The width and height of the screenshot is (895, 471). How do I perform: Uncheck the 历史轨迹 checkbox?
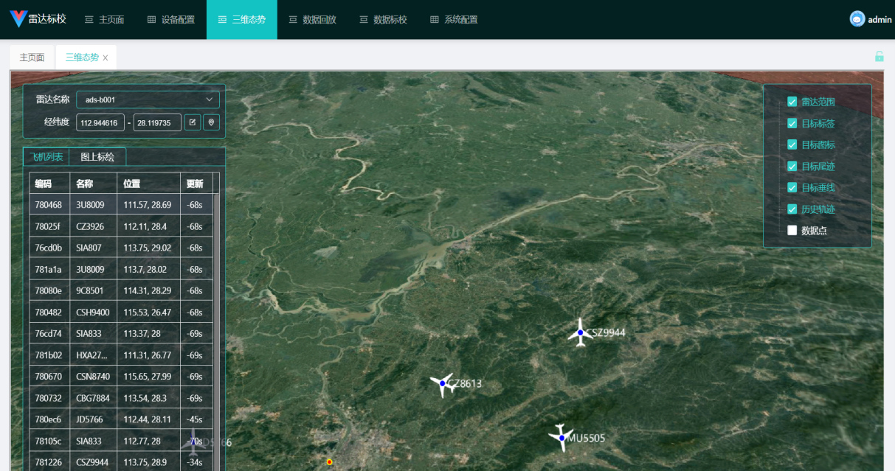click(792, 209)
